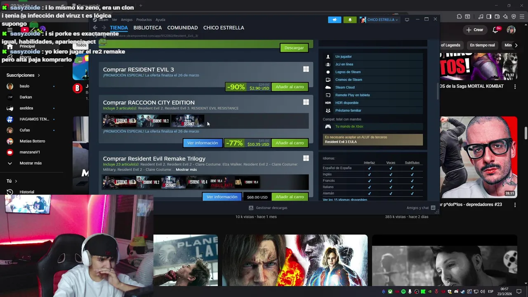Add RACCOON CITY EDITION to cart

click(x=290, y=143)
